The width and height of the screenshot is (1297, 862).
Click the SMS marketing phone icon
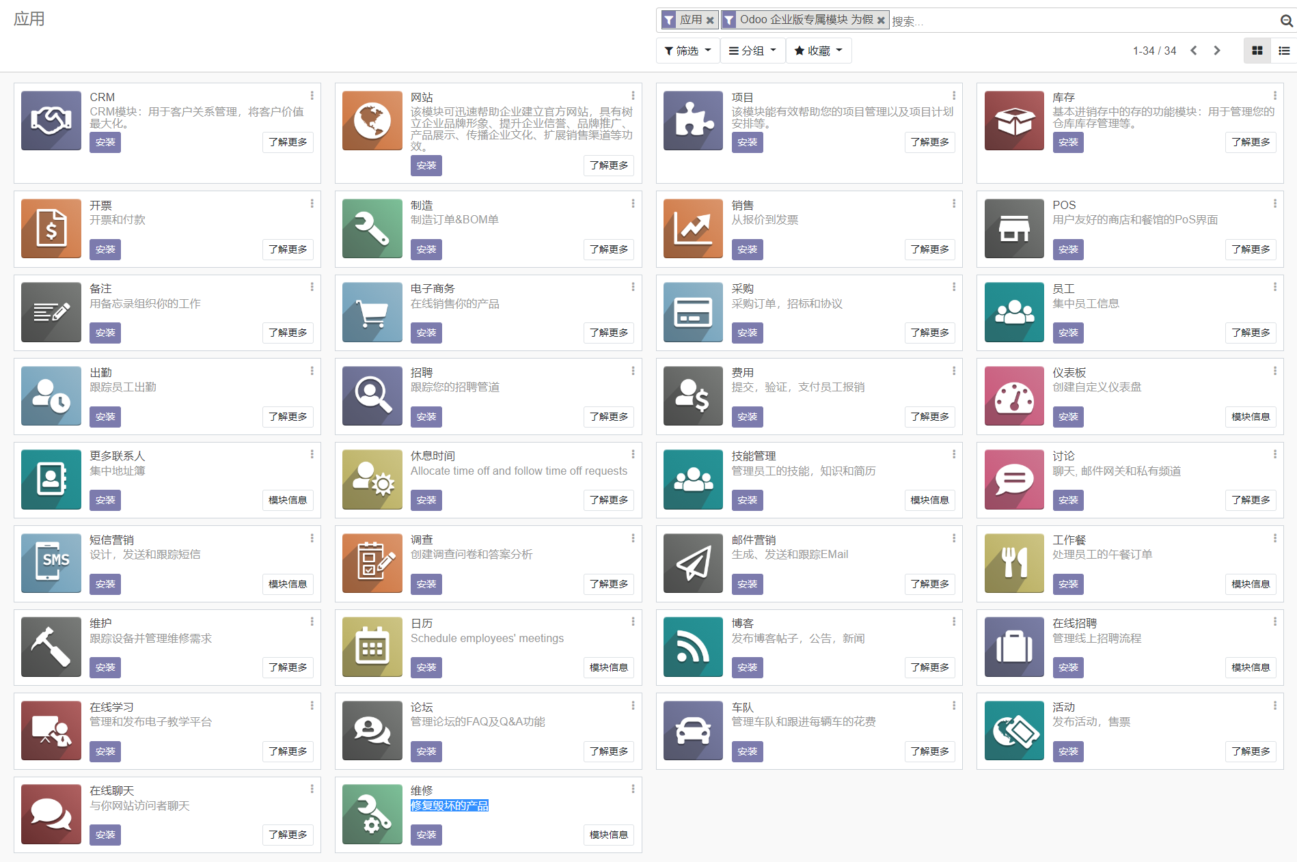[51, 564]
